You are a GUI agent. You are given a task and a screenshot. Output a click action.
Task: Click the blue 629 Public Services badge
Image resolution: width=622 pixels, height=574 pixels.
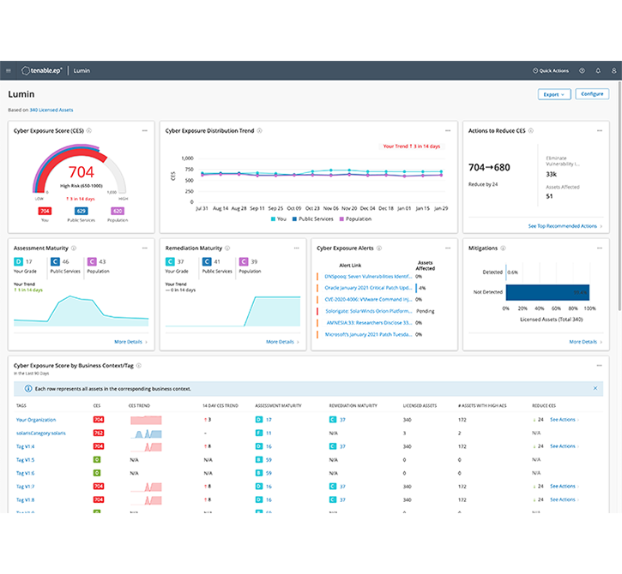click(x=81, y=211)
